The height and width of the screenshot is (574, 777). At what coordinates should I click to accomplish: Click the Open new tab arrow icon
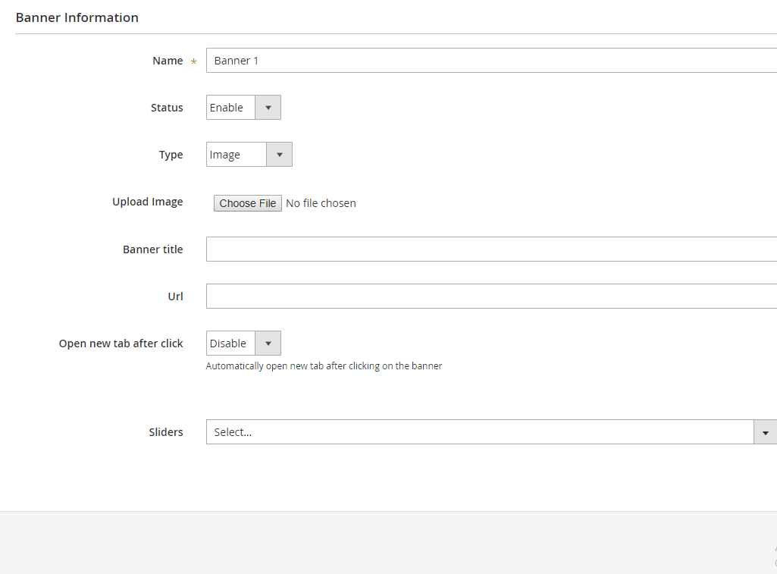(x=268, y=343)
